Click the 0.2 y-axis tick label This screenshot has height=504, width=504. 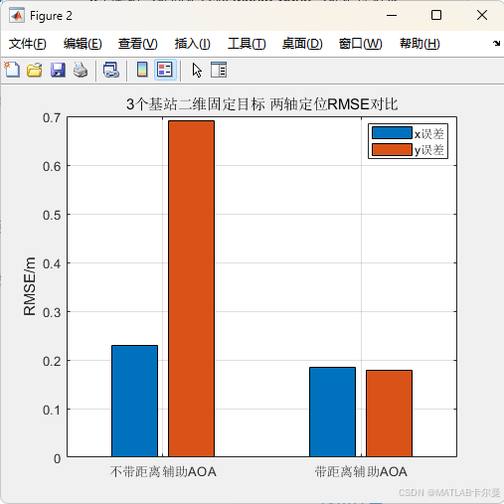point(52,361)
